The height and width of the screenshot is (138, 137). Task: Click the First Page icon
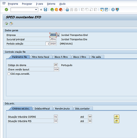click(83, 10)
